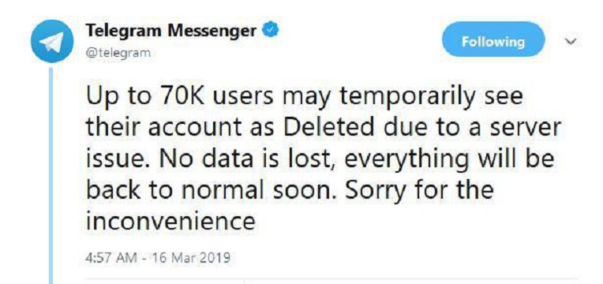Screen dimensions: 603x284
Task: Open the 4:57 AM timestamp link
Action: pos(111,256)
